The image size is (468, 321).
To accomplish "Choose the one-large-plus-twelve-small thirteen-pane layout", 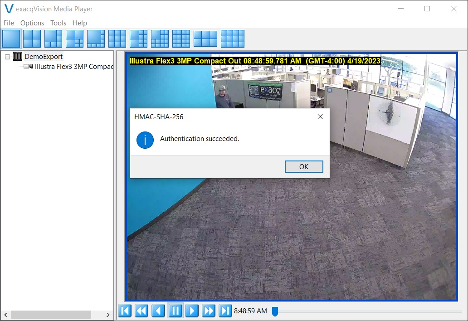I will tap(160, 39).
